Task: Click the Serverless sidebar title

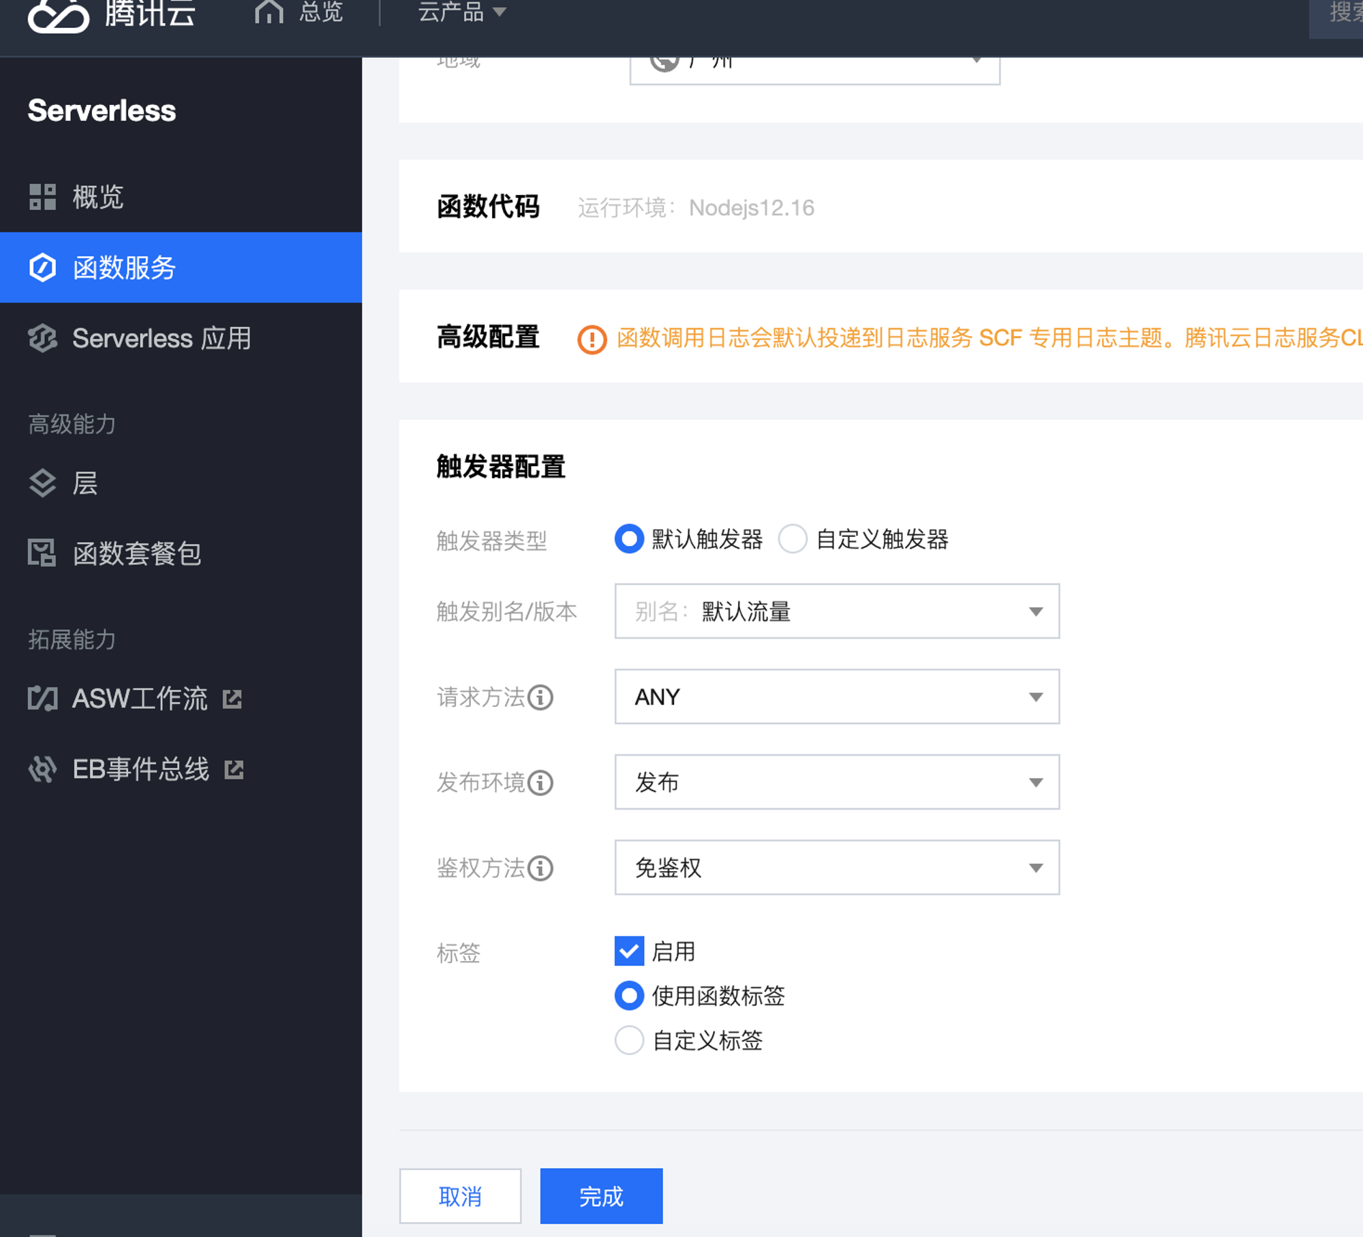Action: coord(102,110)
